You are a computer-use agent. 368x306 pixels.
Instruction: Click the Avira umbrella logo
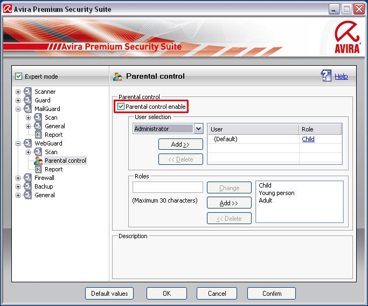click(347, 37)
